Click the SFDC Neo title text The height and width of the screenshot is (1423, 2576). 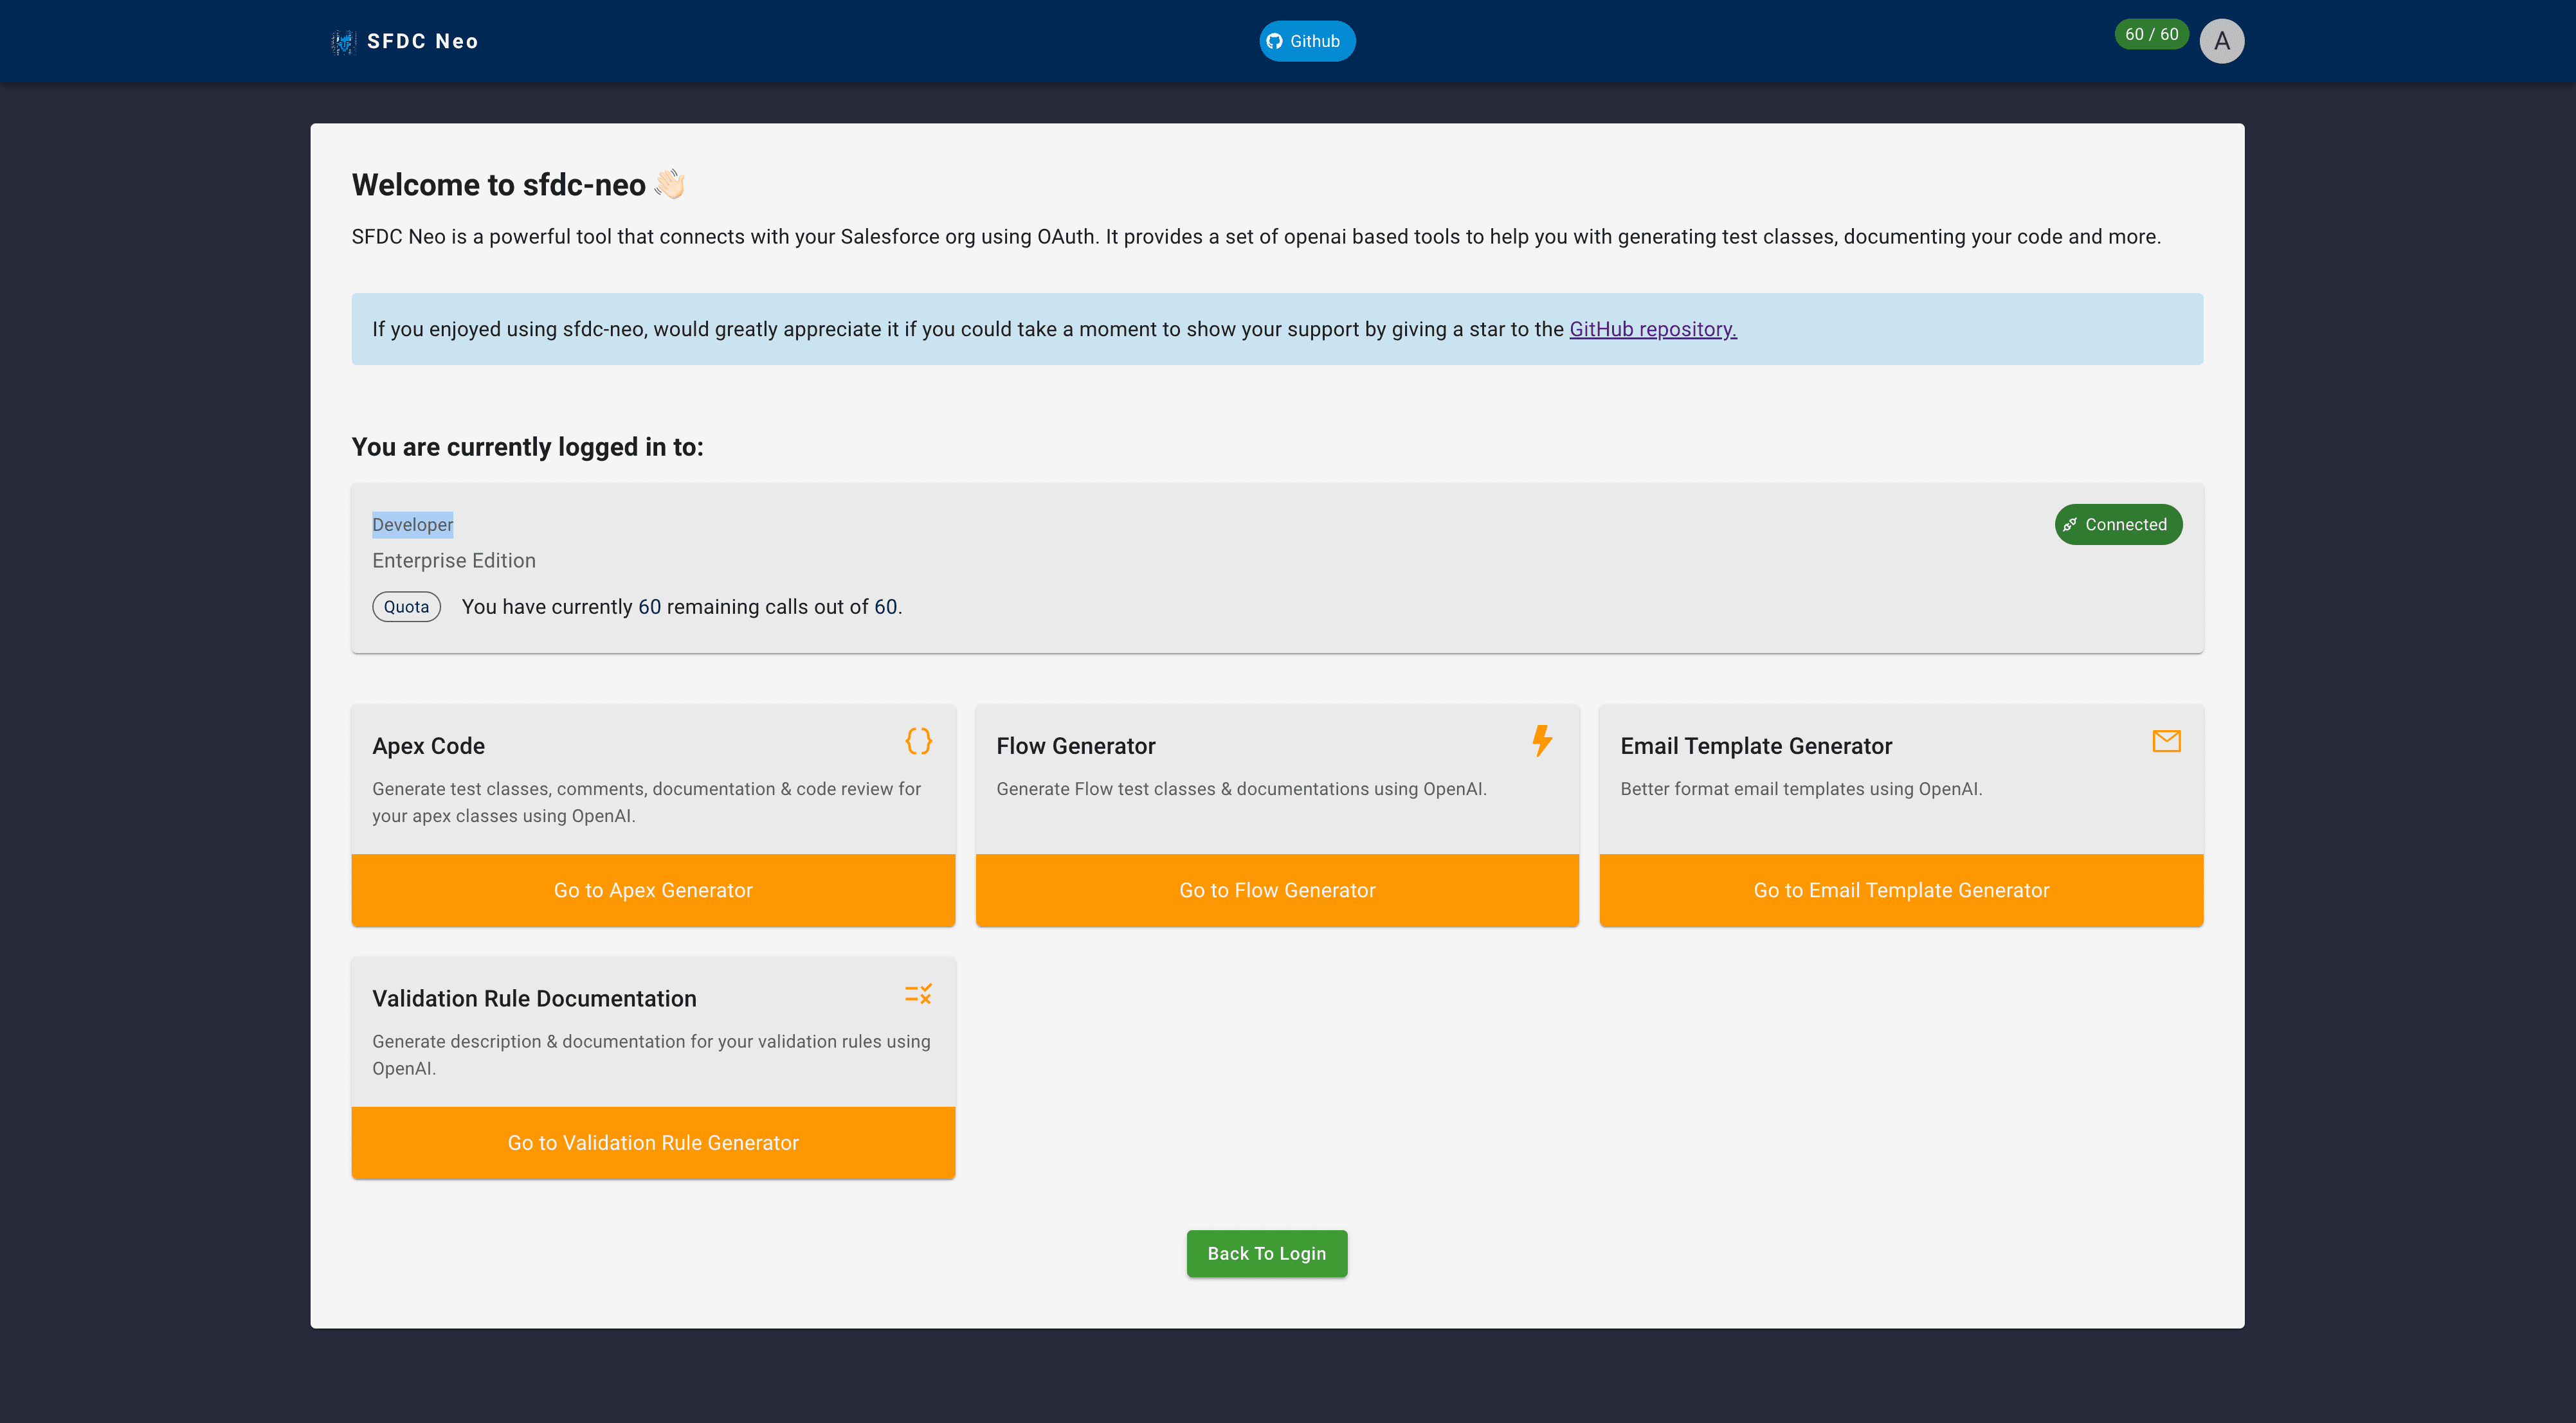click(422, 41)
